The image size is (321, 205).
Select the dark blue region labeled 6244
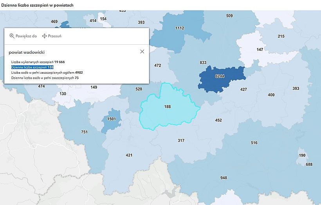(x=219, y=76)
